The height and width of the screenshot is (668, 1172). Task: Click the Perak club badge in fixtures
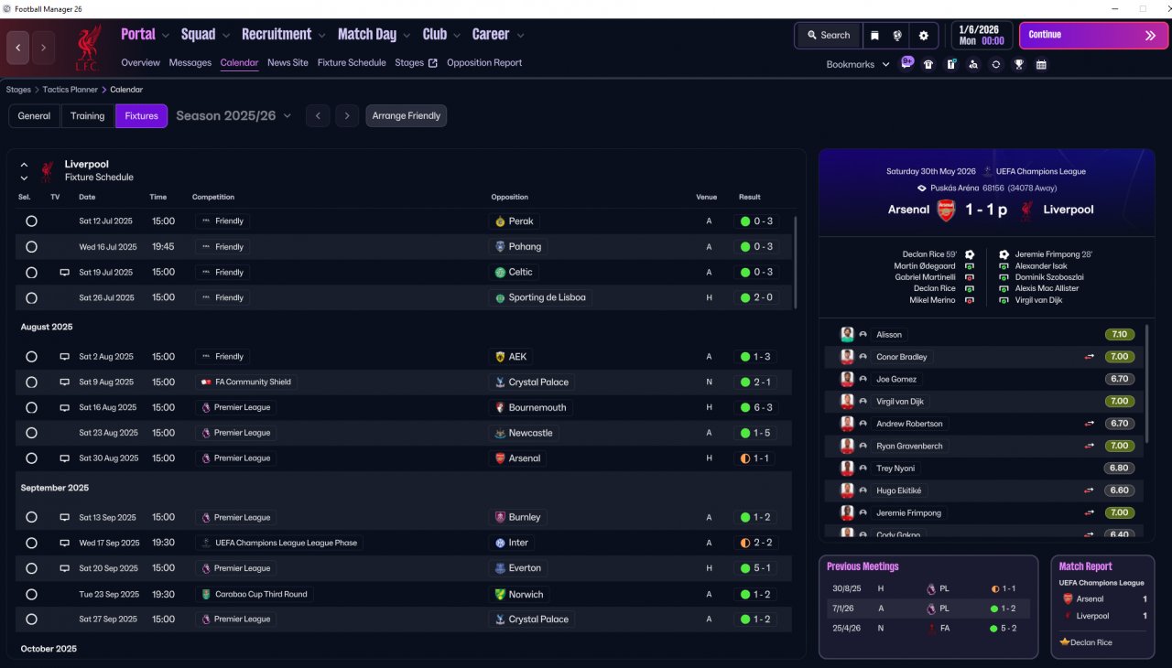(x=500, y=221)
